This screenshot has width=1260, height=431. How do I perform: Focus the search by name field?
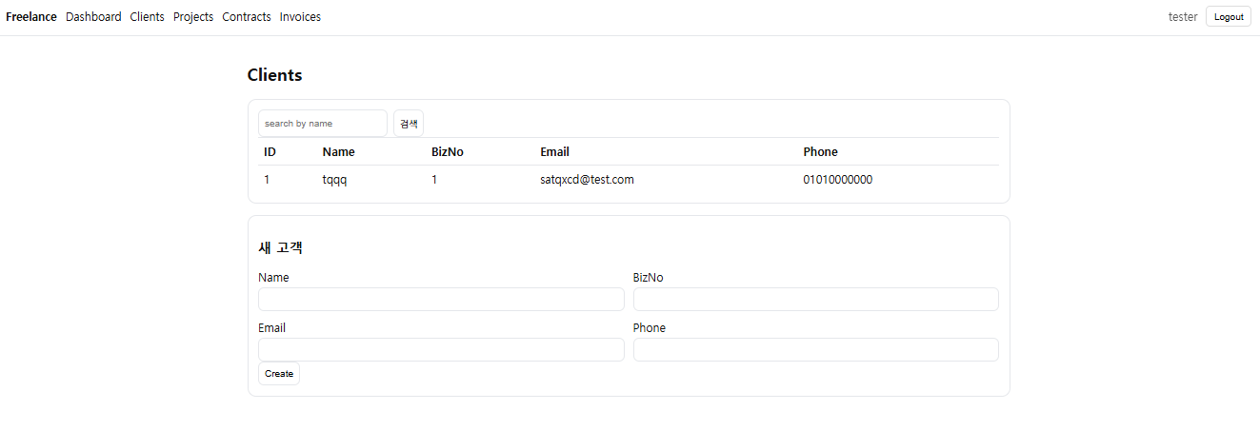point(323,124)
